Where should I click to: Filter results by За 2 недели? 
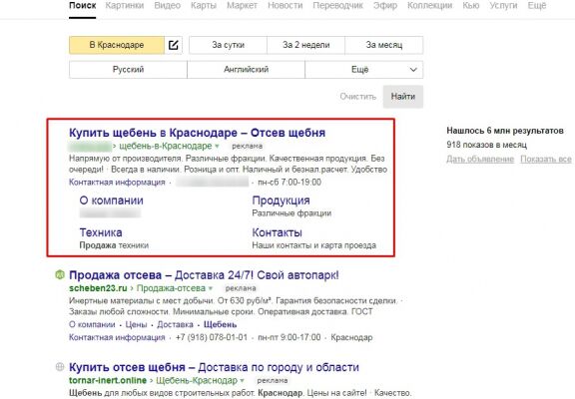[x=305, y=45]
